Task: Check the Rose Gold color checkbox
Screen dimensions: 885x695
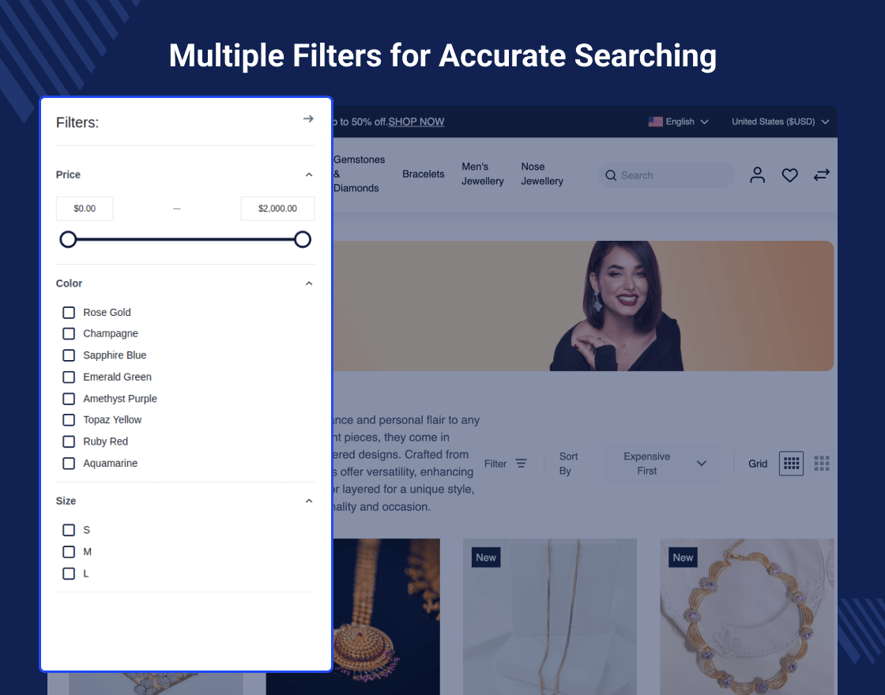Action: [69, 313]
